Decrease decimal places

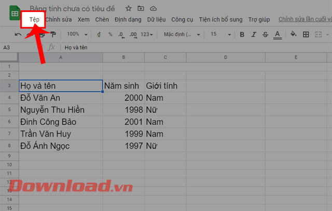tap(121, 35)
